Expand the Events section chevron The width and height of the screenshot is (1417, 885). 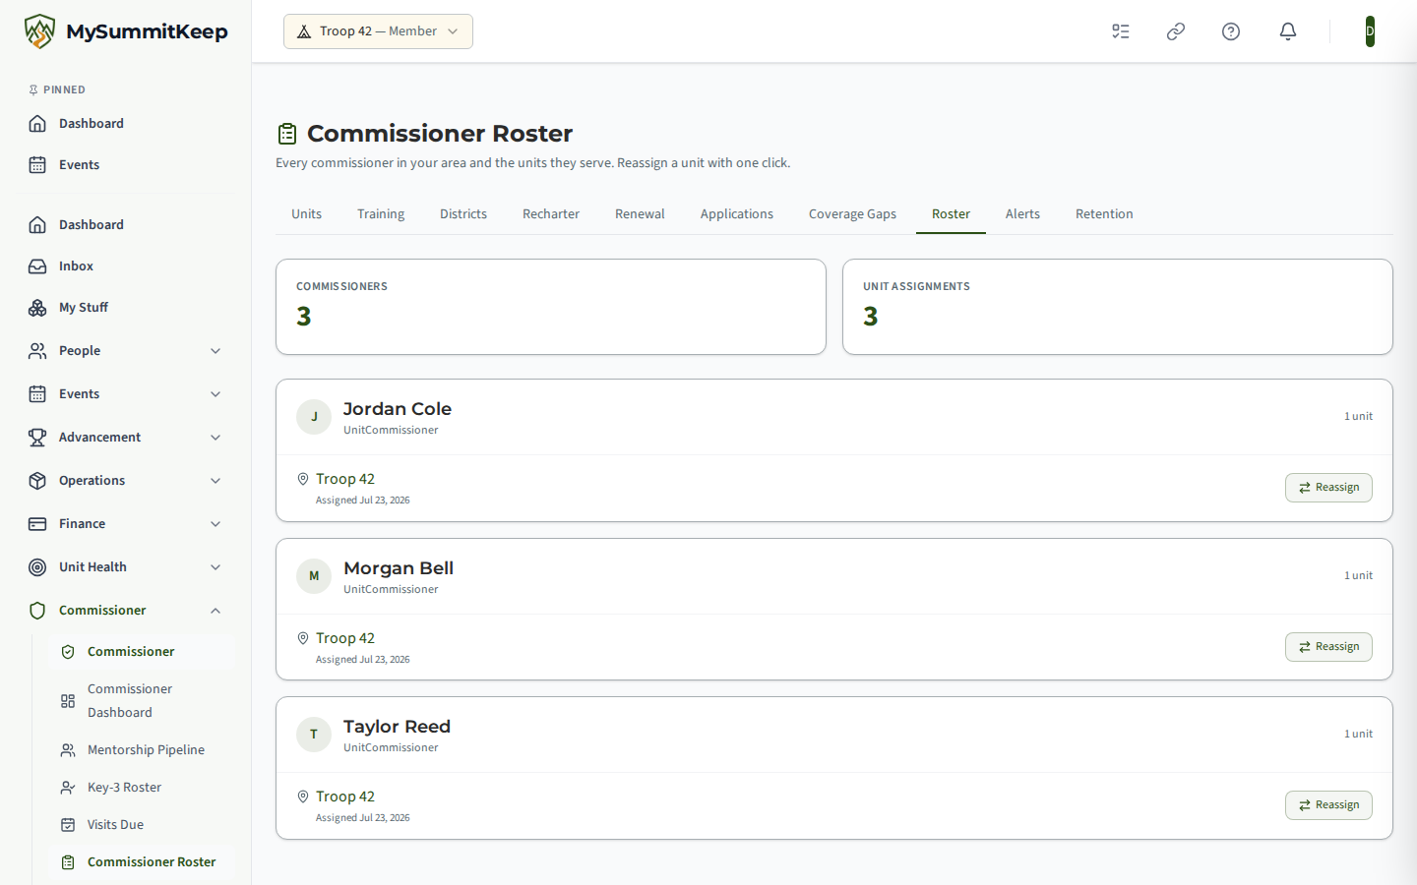point(216,394)
